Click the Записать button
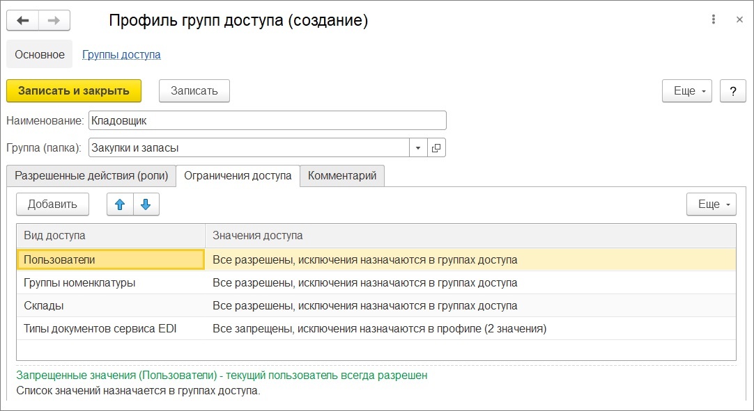The width and height of the screenshot is (754, 411). (194, 91)
